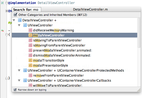Click the property icon beside modalTransitionStyle

(30, 60)
